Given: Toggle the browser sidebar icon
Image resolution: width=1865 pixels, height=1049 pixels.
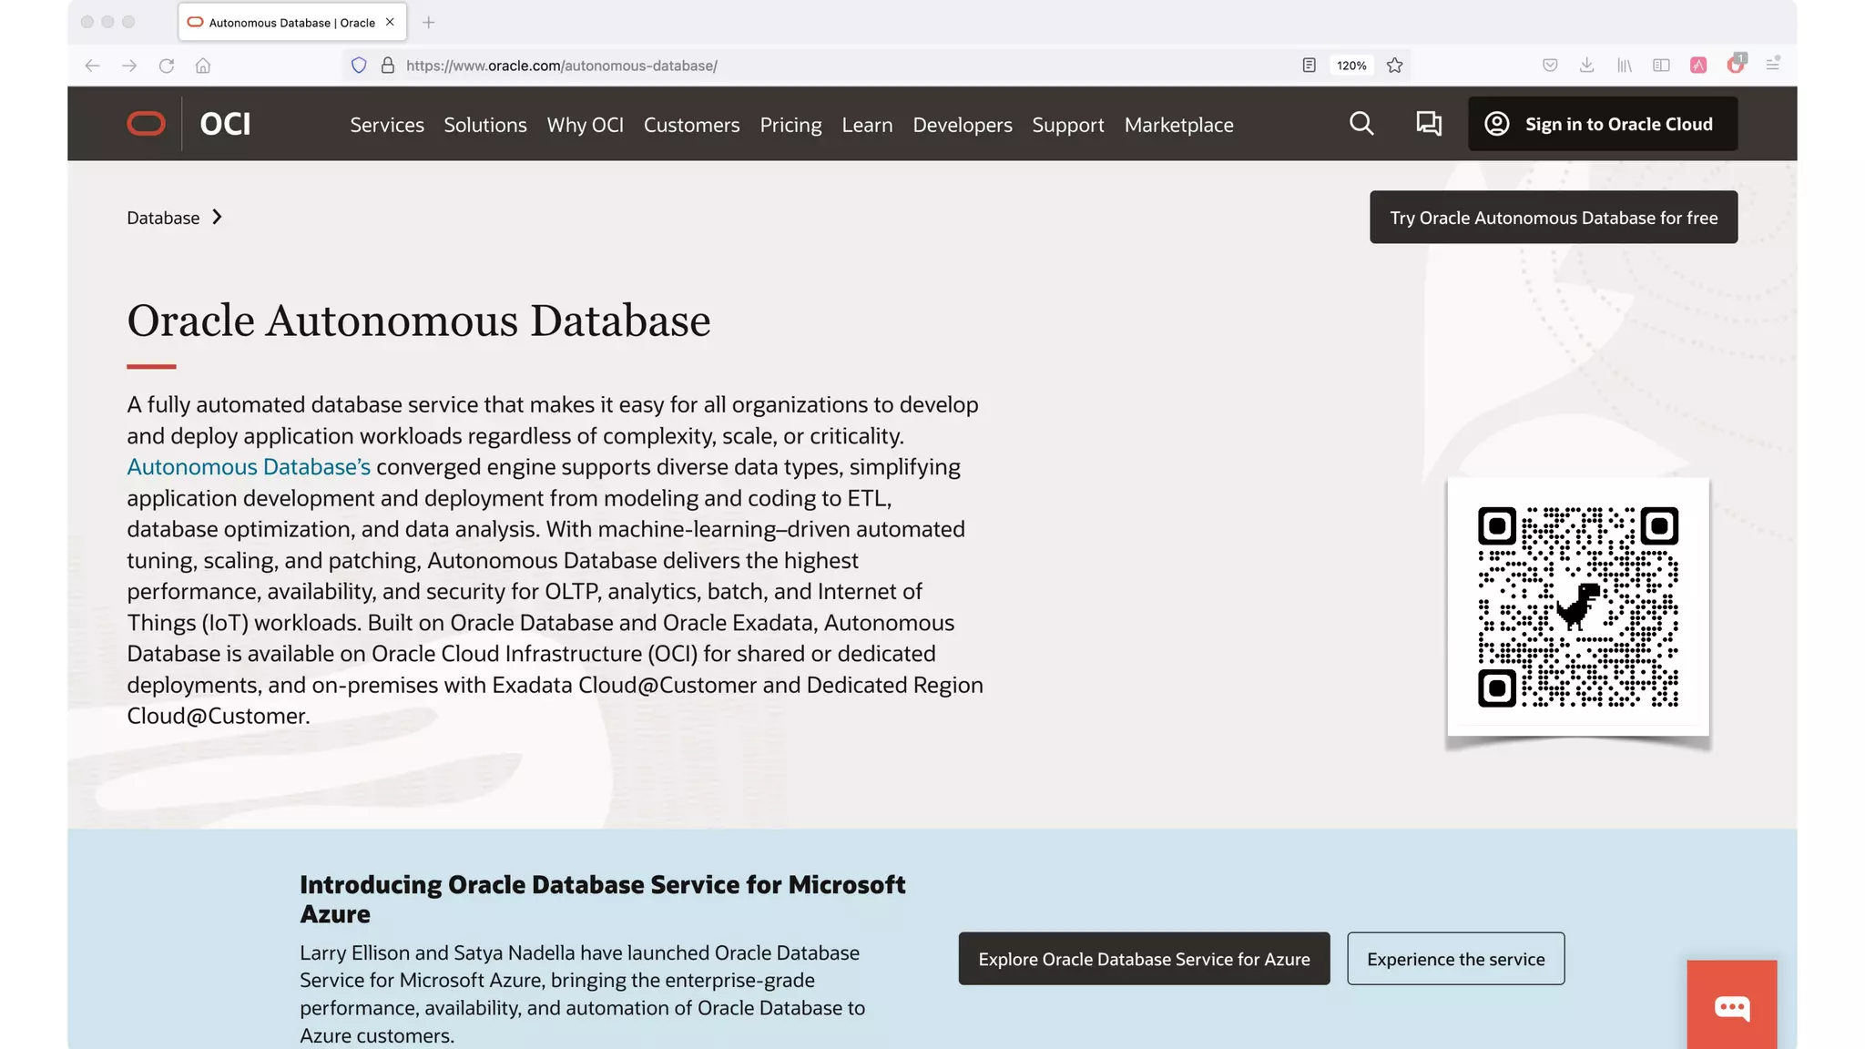Looking at the screenshot, I should (x=1661, y=66).
